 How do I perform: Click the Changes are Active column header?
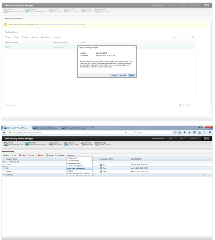click(114, 159)
